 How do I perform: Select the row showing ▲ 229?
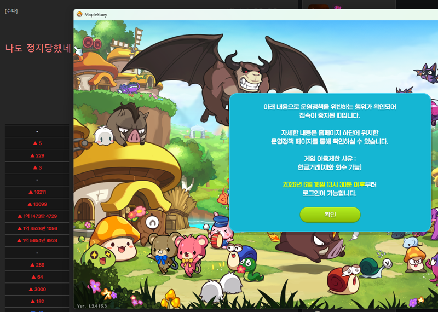37,155
